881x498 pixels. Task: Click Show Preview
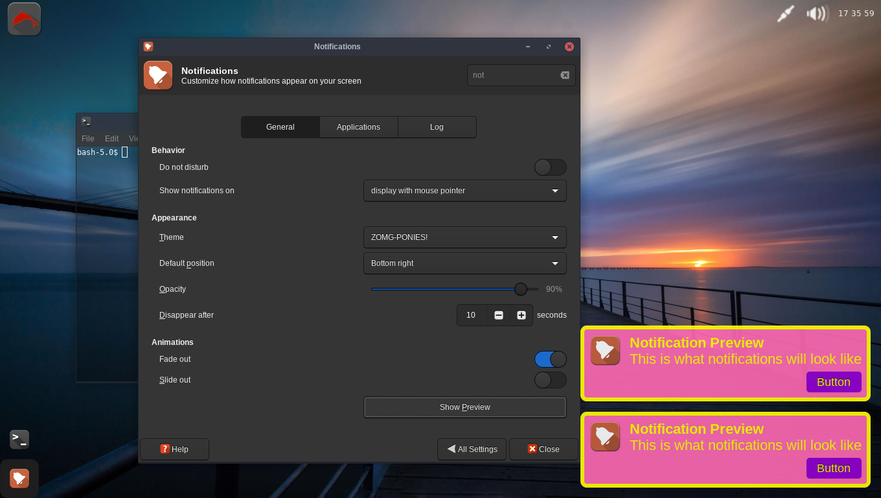464,407
